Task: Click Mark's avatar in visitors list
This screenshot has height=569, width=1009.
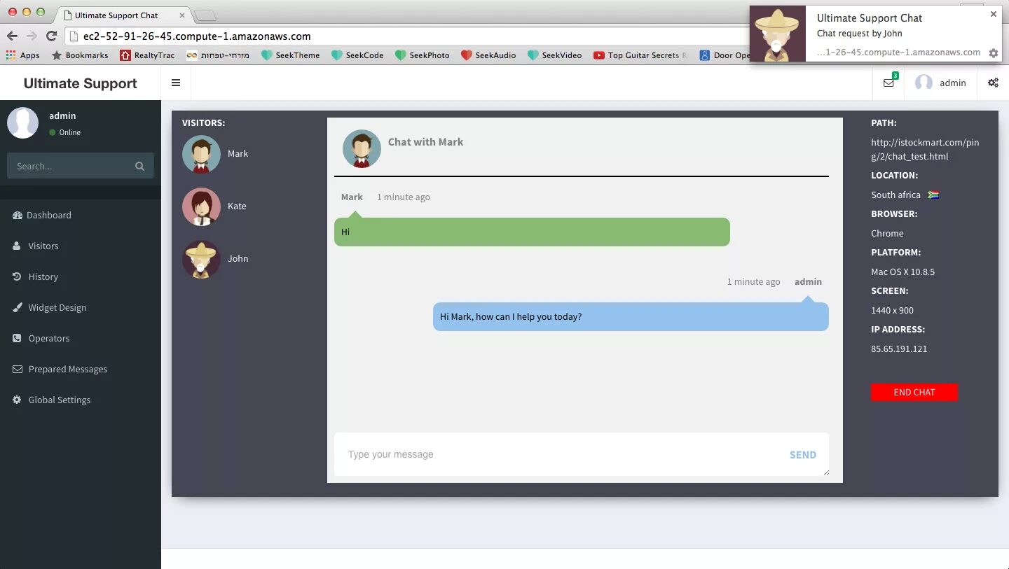Action: pyautogui.click(x=201, y=154)
